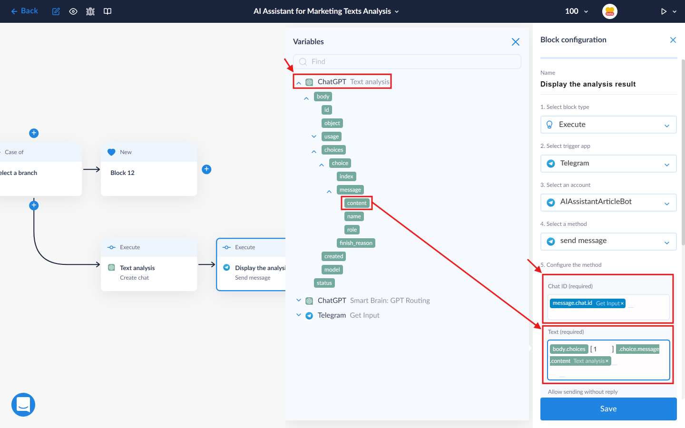Close the Block configuration panel
685x428 pixels.
coord(673,40)
